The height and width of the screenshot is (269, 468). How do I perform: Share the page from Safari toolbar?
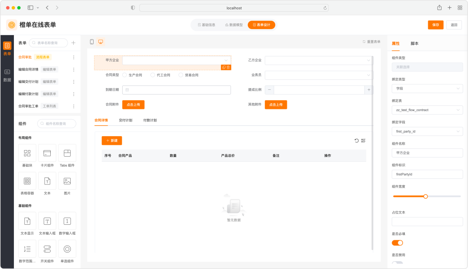point(439,8)
